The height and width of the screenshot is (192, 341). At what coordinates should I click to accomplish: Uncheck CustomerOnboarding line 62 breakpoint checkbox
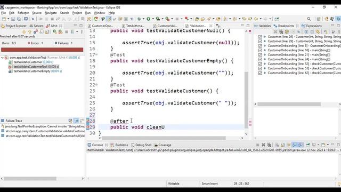coord(260,73)
